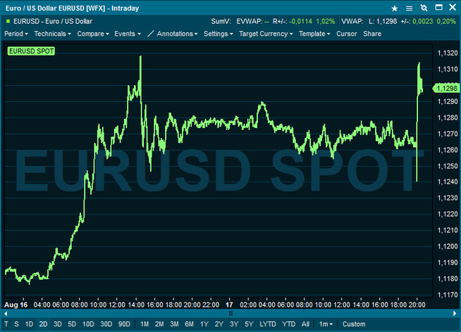The width and height of the screenshot is (461, 332).
Task: Open the Events menu
Action: click(127, 34)
